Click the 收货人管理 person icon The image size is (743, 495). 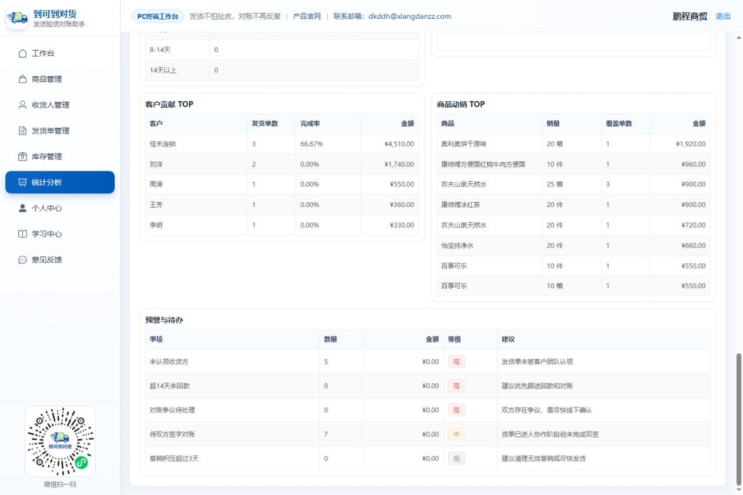(22, 105)
